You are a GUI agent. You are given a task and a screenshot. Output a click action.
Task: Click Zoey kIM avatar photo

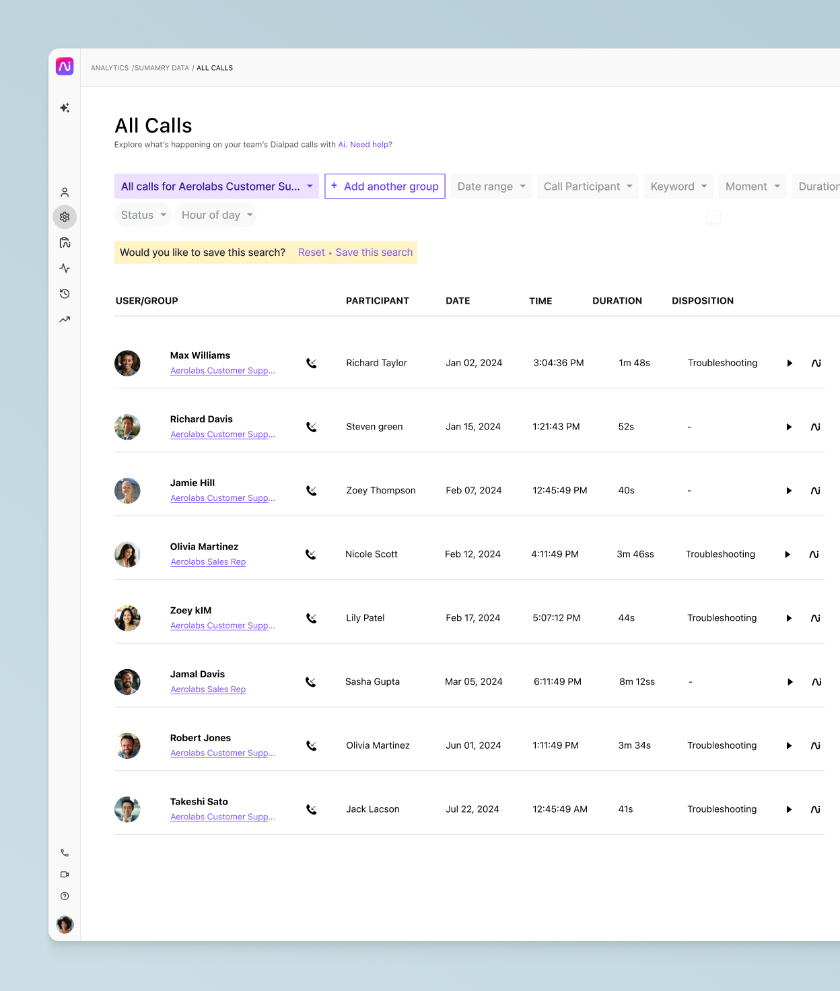coord(127,618)
